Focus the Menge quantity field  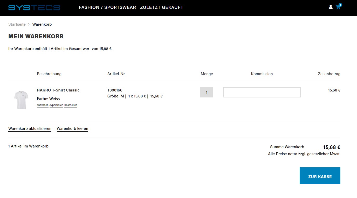[x=207, y=92]
